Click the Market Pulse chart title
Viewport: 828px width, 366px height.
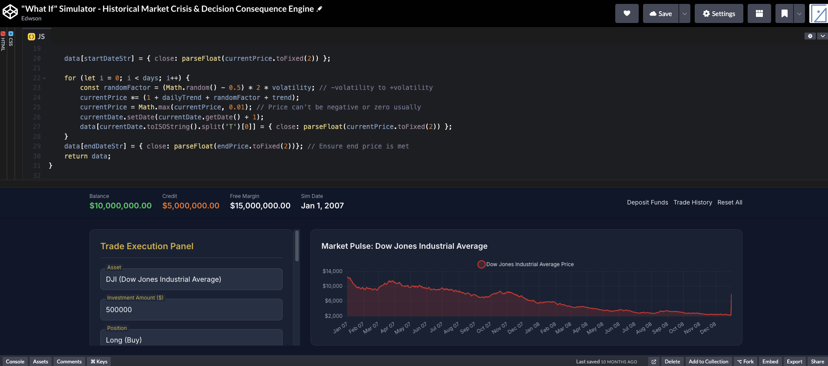[404, 246]
